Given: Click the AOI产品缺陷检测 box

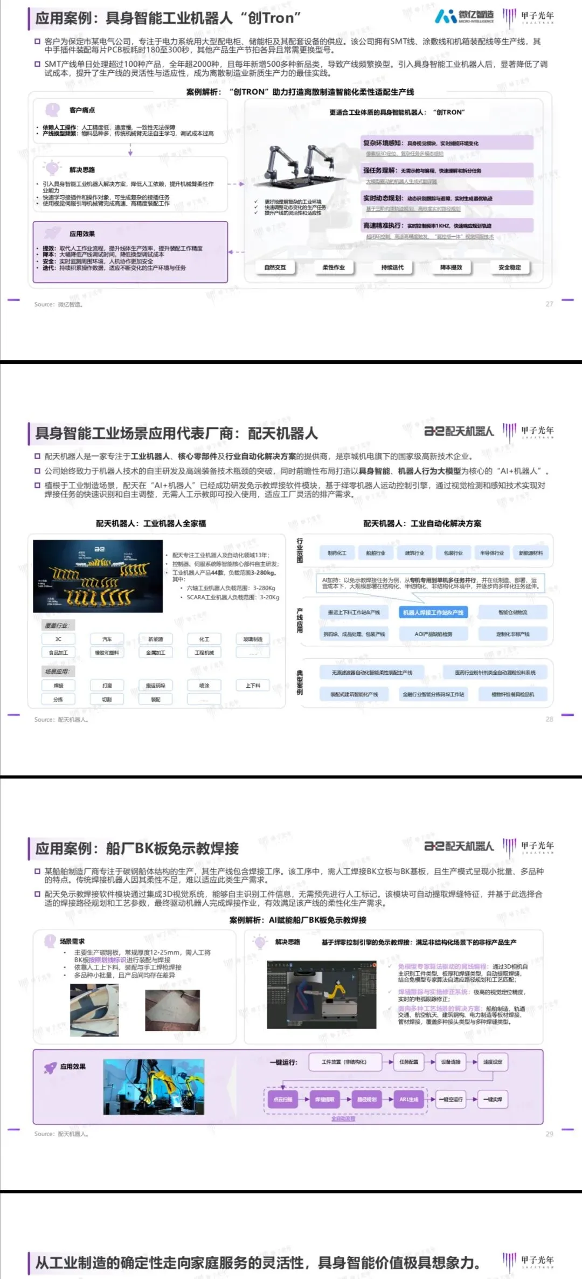Looking at the screenshot, I should click(433, 634).
